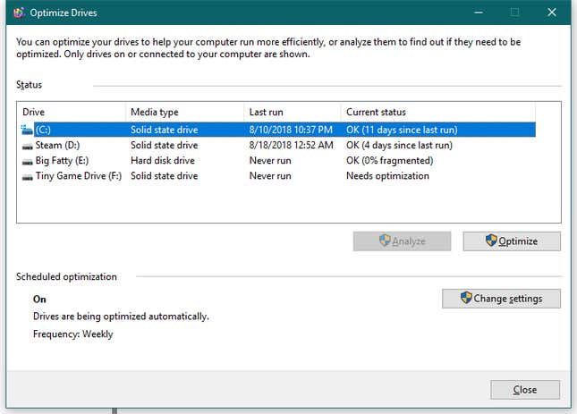The height and width of the screenshot is (414, 577).
Task: Click the shield icon on Analyze button
Action: point(385,241)
